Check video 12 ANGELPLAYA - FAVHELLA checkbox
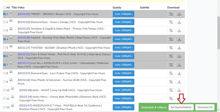Screen dimensions: 220x112 [4, 107]
